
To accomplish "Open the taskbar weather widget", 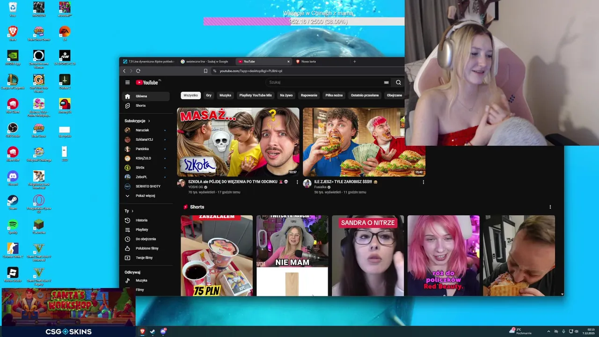I will point(520,331).
